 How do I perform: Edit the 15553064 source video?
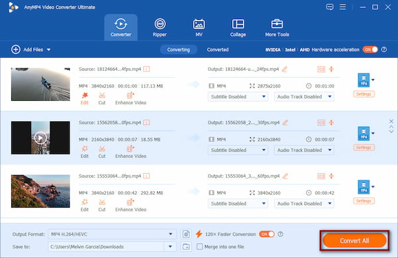pyautogui.click(x=84, y=206)
